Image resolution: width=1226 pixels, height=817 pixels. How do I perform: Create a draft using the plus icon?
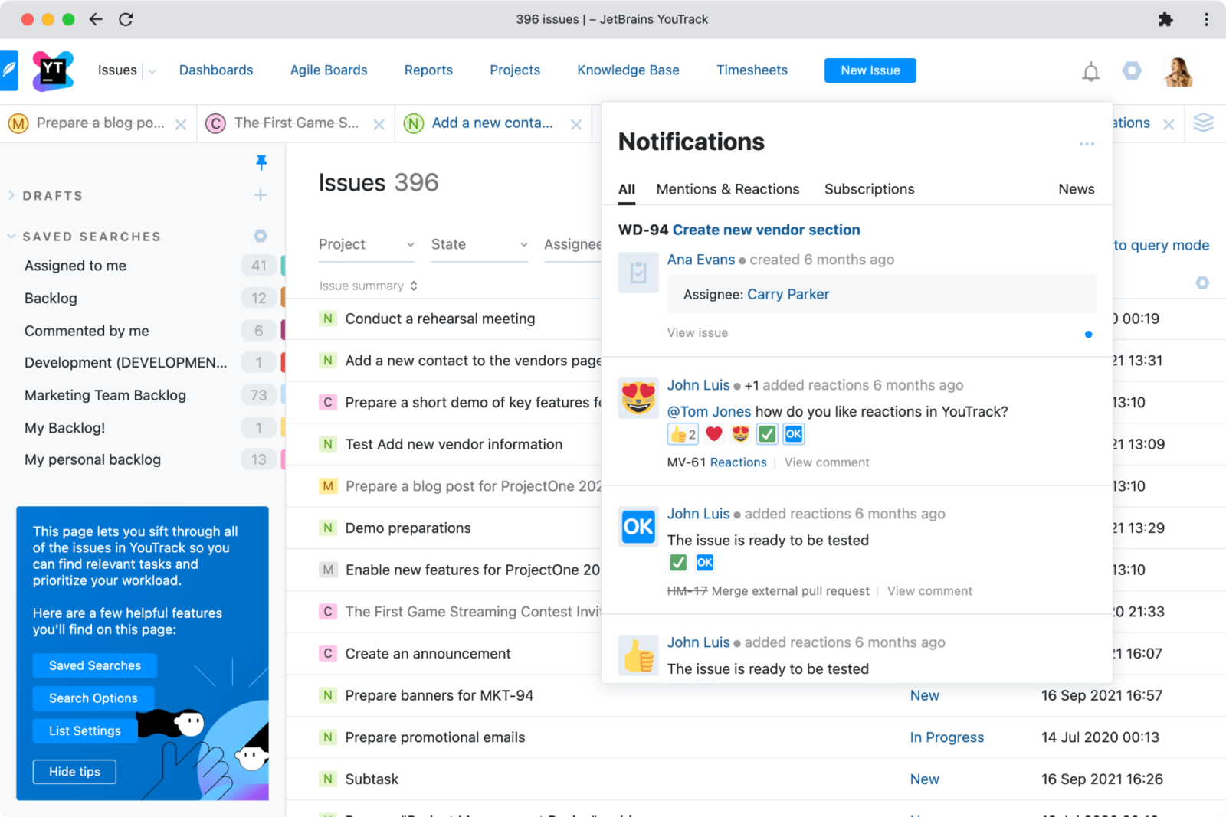click(261, 195)
